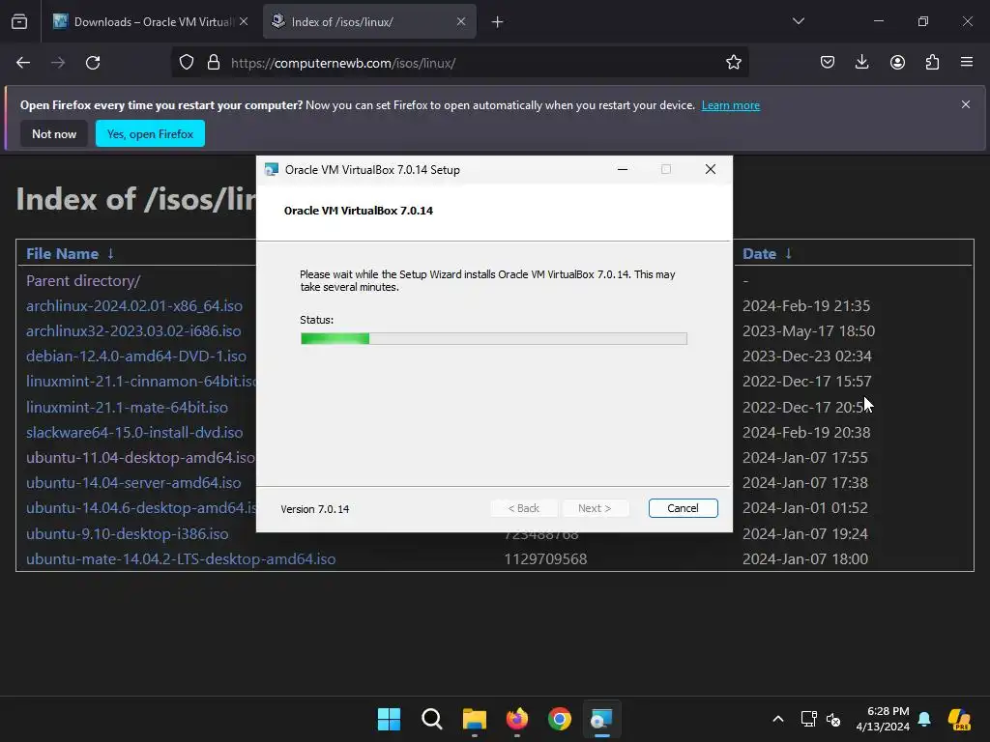Download ubuntu-11.04-desktop-amd64.iso

click(141, 457)
